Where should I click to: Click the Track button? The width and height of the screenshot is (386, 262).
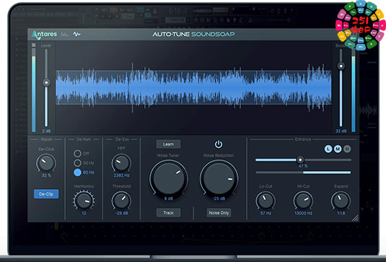tap(168, 213)
